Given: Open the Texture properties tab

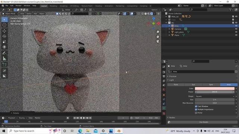Looking at the screenshot, I should 164,114.
